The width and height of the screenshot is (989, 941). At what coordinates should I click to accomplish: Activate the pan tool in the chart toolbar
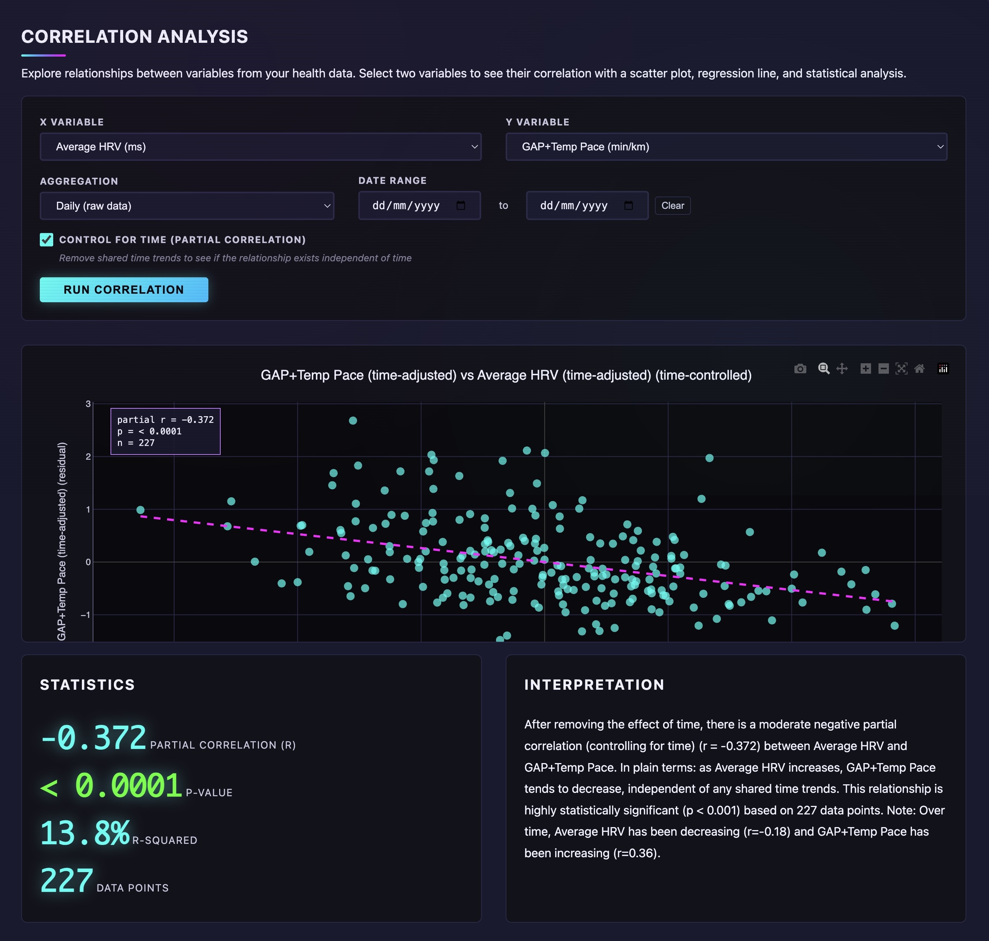pyautogui.click(x=842, y=369)
